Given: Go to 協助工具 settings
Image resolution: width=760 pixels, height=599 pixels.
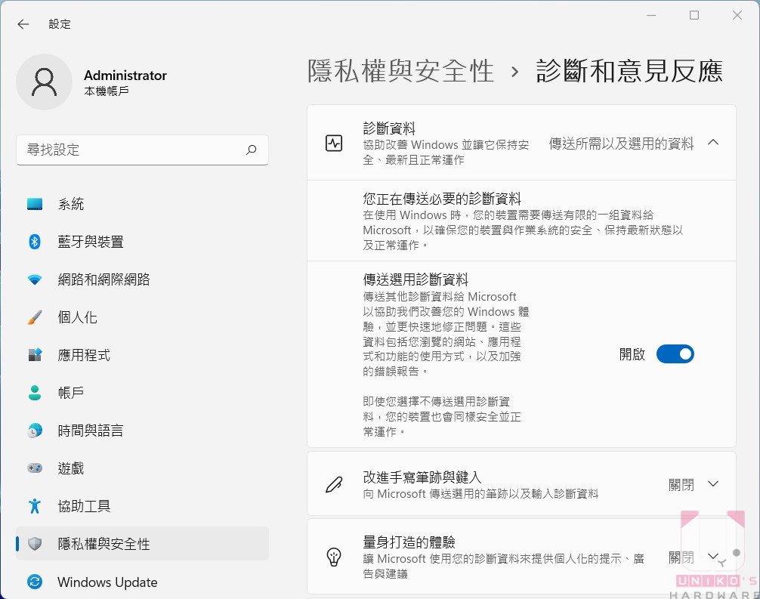Looking at the screenshot, I should pyautogui.click(x=142, y=506).
